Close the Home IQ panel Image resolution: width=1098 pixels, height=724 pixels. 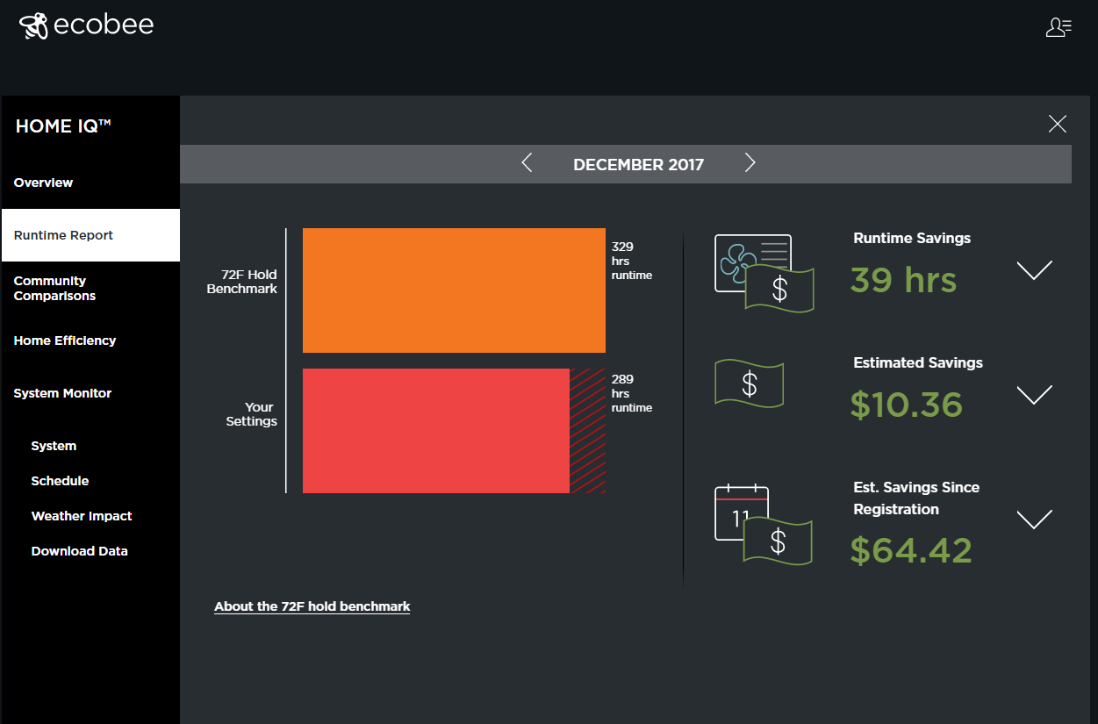pyautogui.click(x=1057, y=124)
